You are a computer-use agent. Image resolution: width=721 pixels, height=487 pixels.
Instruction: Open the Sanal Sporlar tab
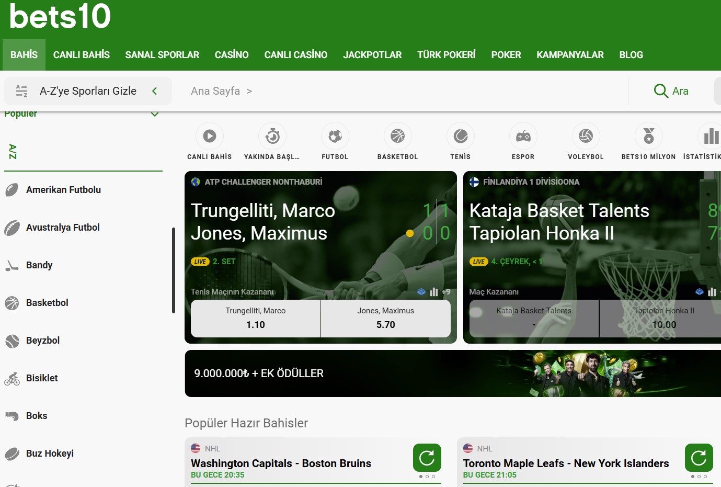162,55
